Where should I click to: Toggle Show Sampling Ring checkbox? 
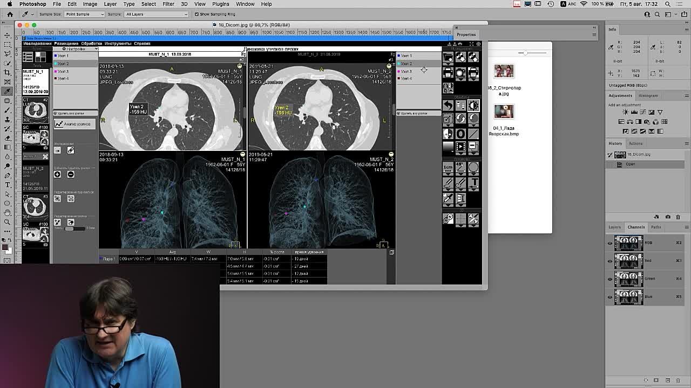coord(197,14)
